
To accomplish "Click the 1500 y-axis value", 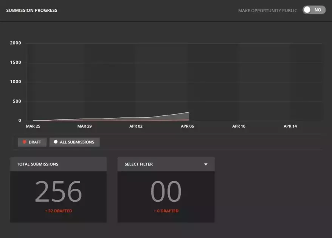I will click(16, 62).
